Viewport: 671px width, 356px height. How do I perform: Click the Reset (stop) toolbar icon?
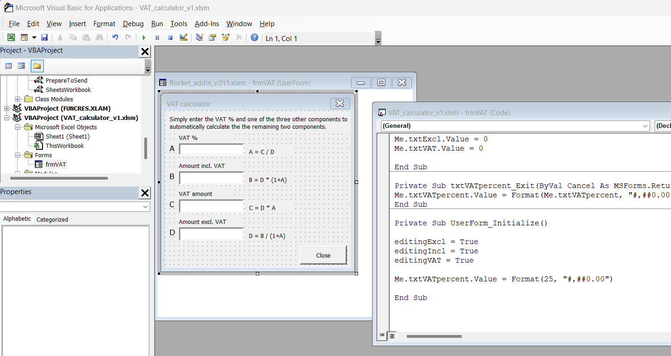[x=170, y=38]
